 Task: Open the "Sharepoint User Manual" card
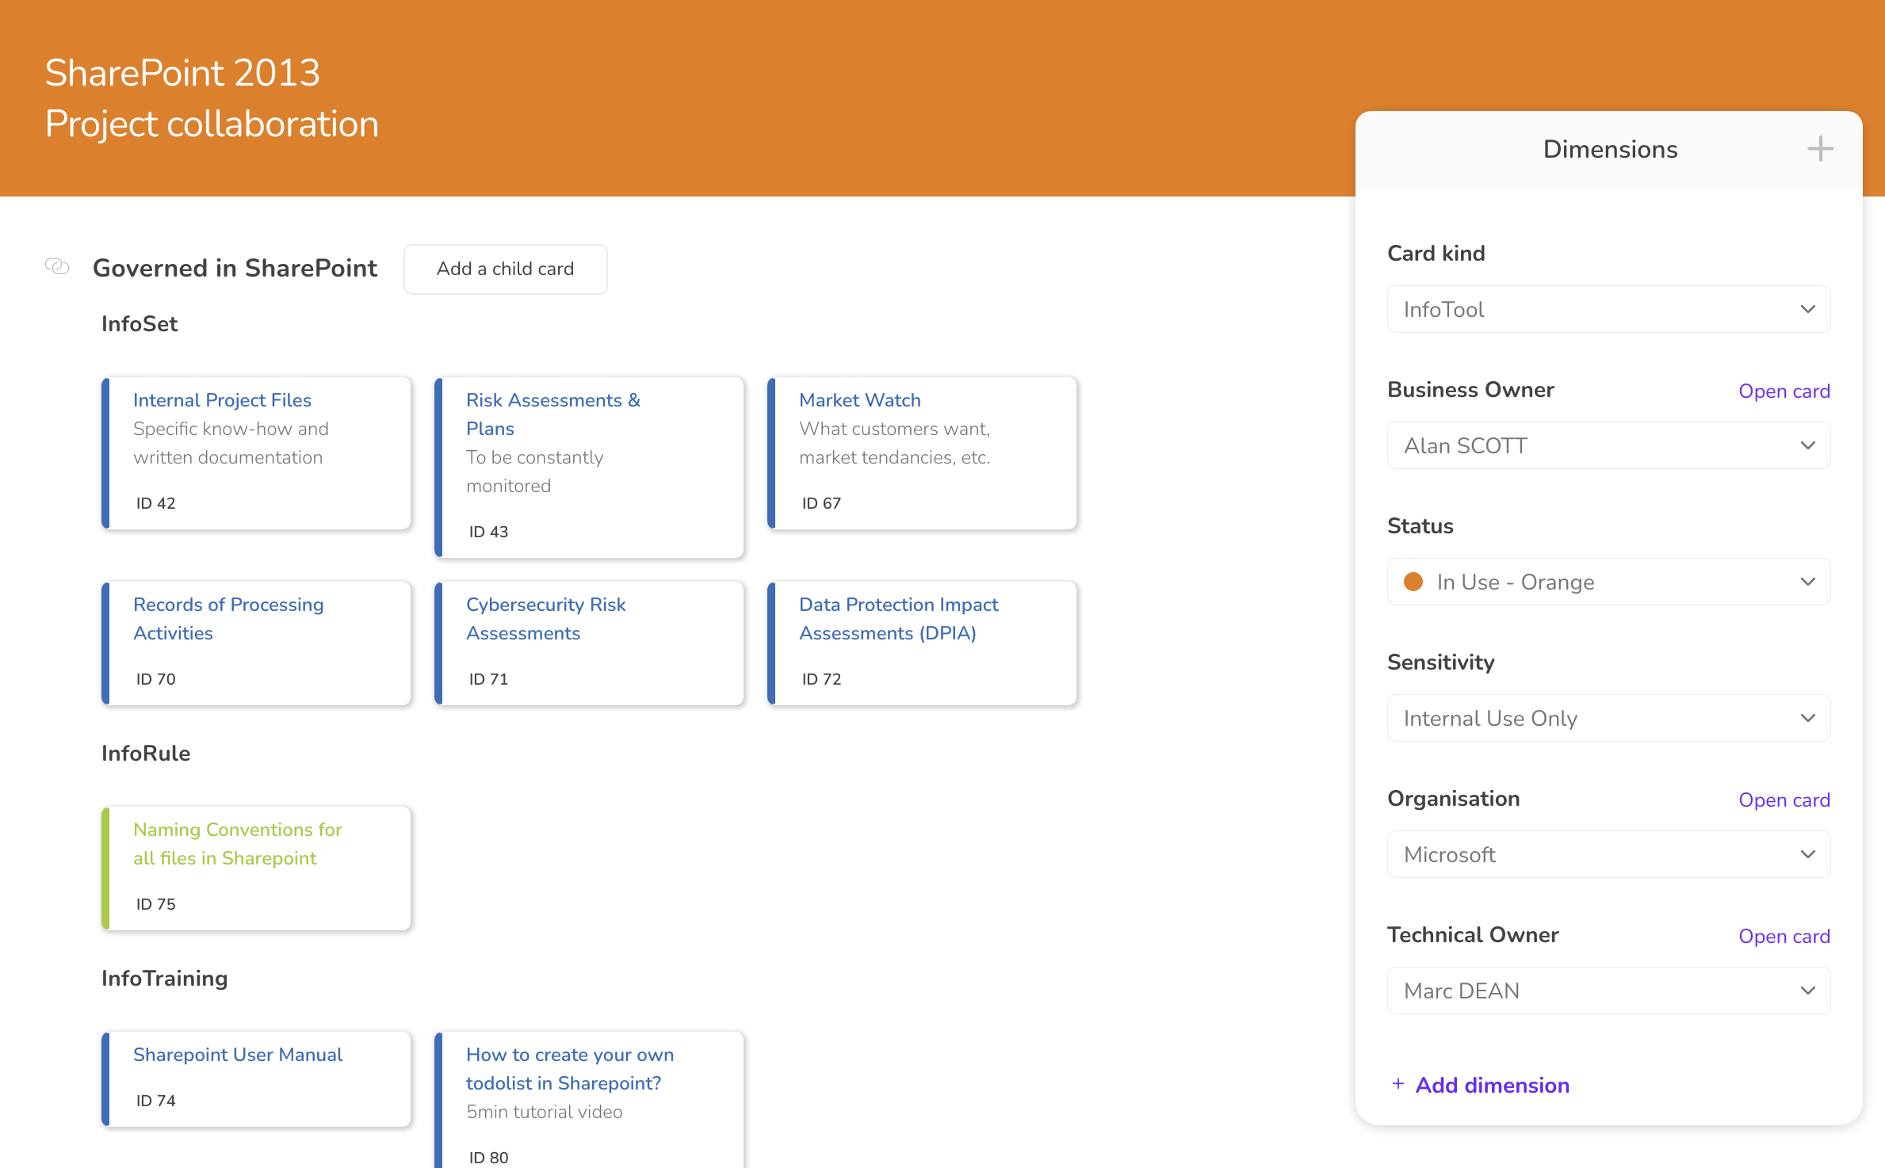point(238,1054)
